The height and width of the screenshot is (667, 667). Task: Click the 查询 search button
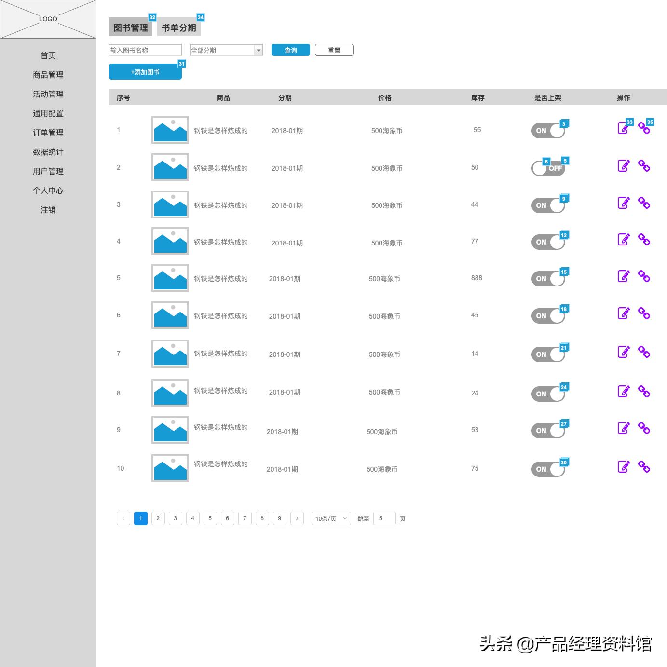pos(290,50)
